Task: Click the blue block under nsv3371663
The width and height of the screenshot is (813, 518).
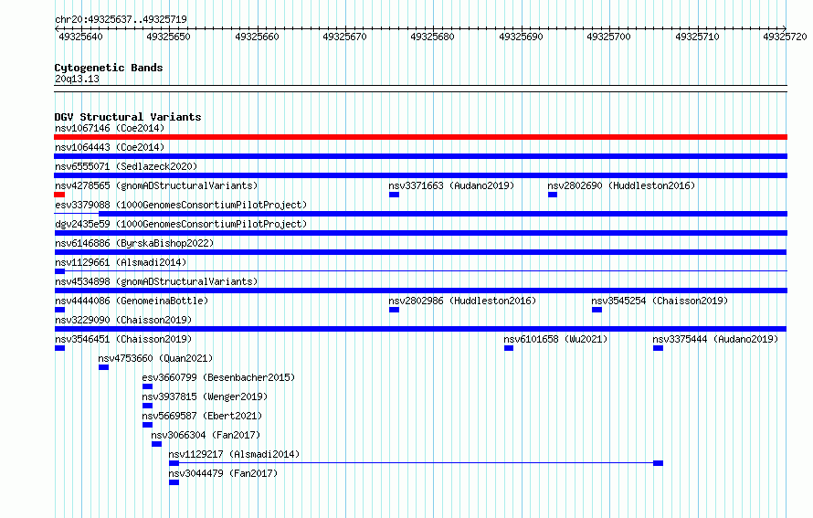Action: click(x=394, y=195)
